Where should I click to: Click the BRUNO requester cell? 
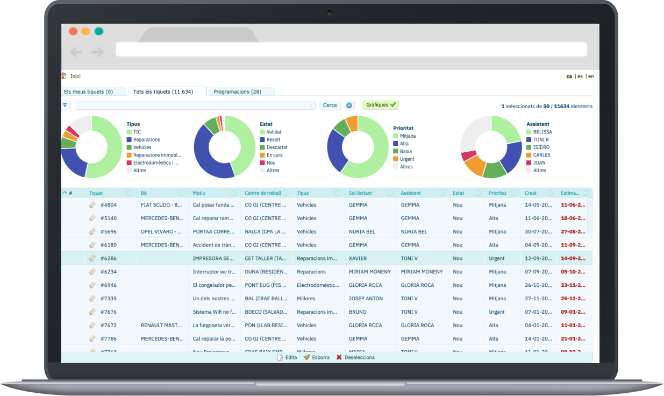coord(370,312)
